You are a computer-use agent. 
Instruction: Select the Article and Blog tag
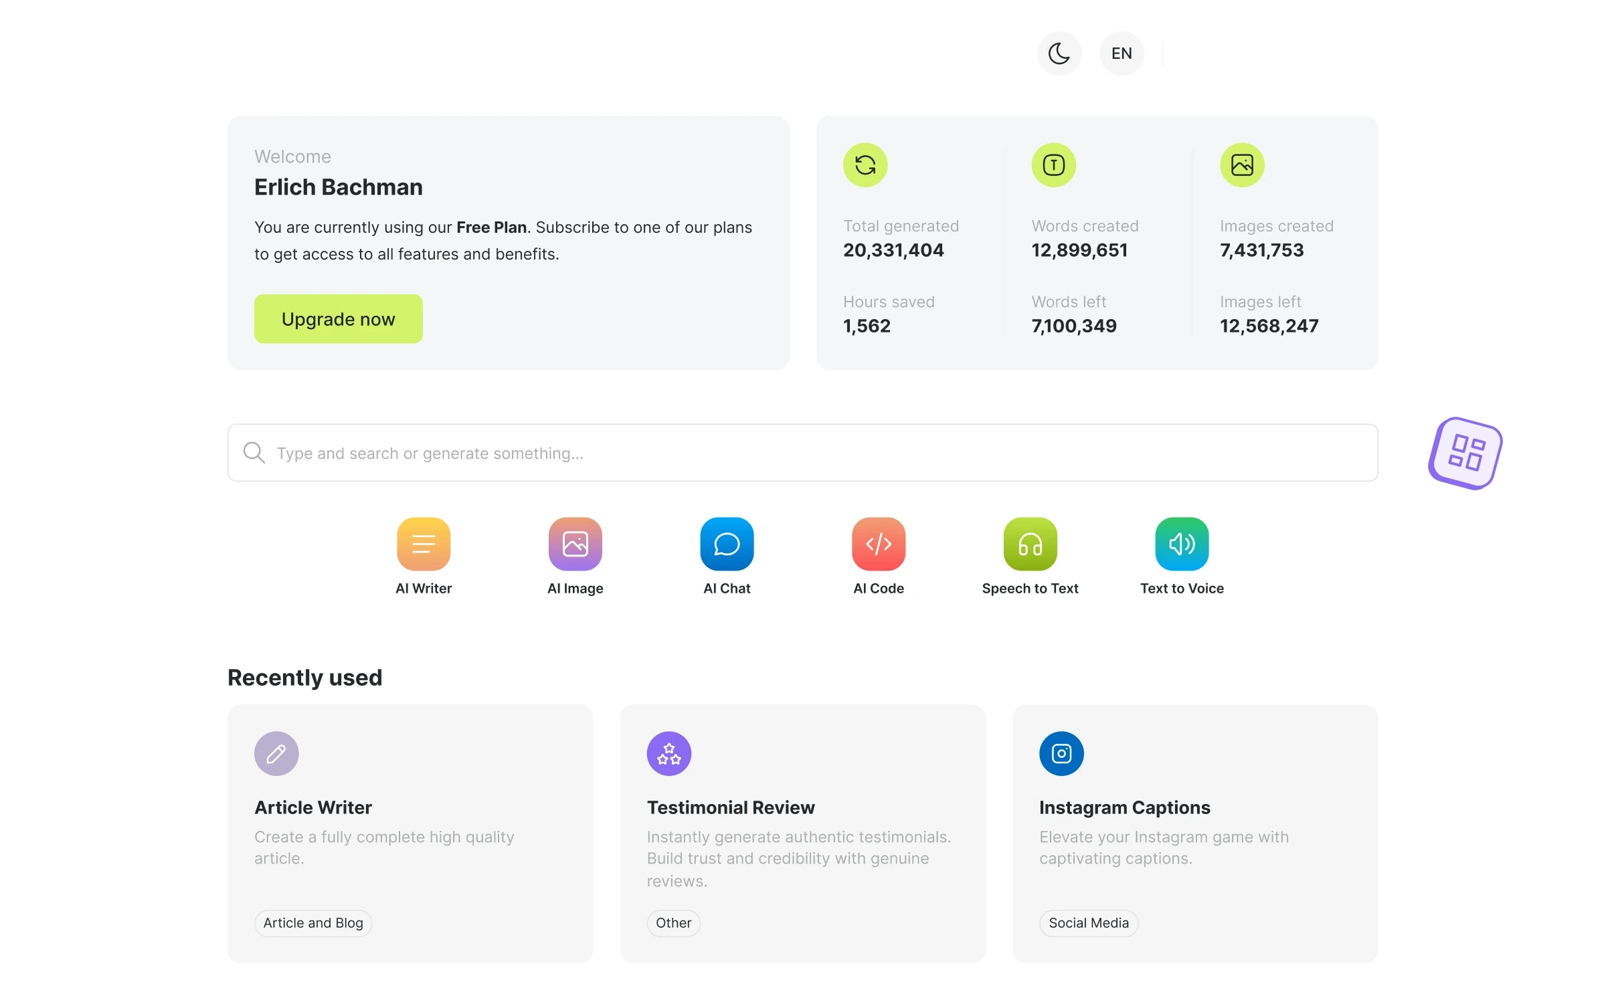pyautogui.click(x=312, y=922)
